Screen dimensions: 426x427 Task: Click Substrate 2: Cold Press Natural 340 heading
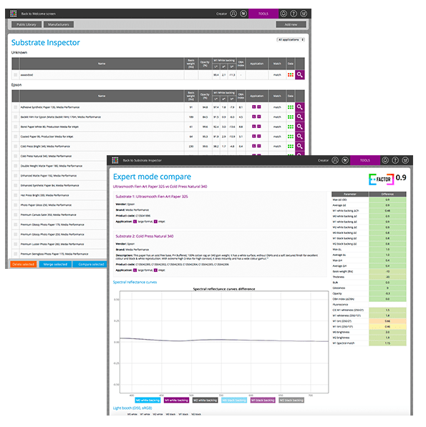coord(145,236)
